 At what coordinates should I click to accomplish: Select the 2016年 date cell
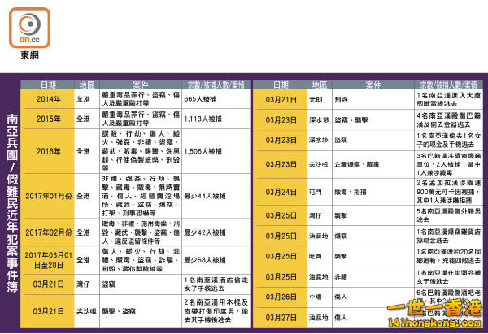pos(47,151)
